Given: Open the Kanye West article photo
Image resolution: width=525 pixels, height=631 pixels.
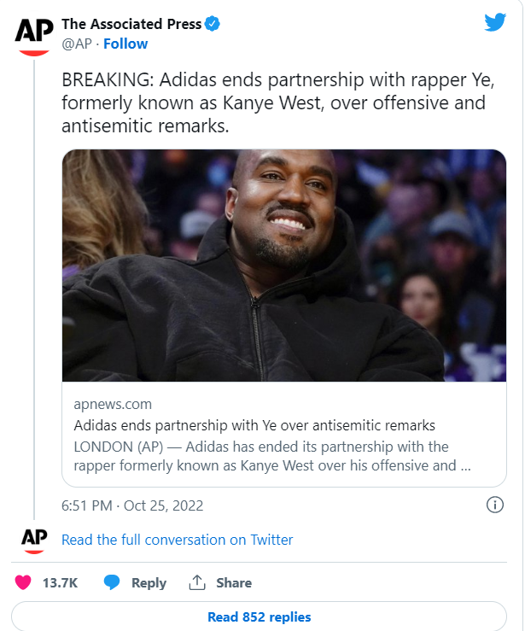Looking at the screenshot, I should pos(283,265).
